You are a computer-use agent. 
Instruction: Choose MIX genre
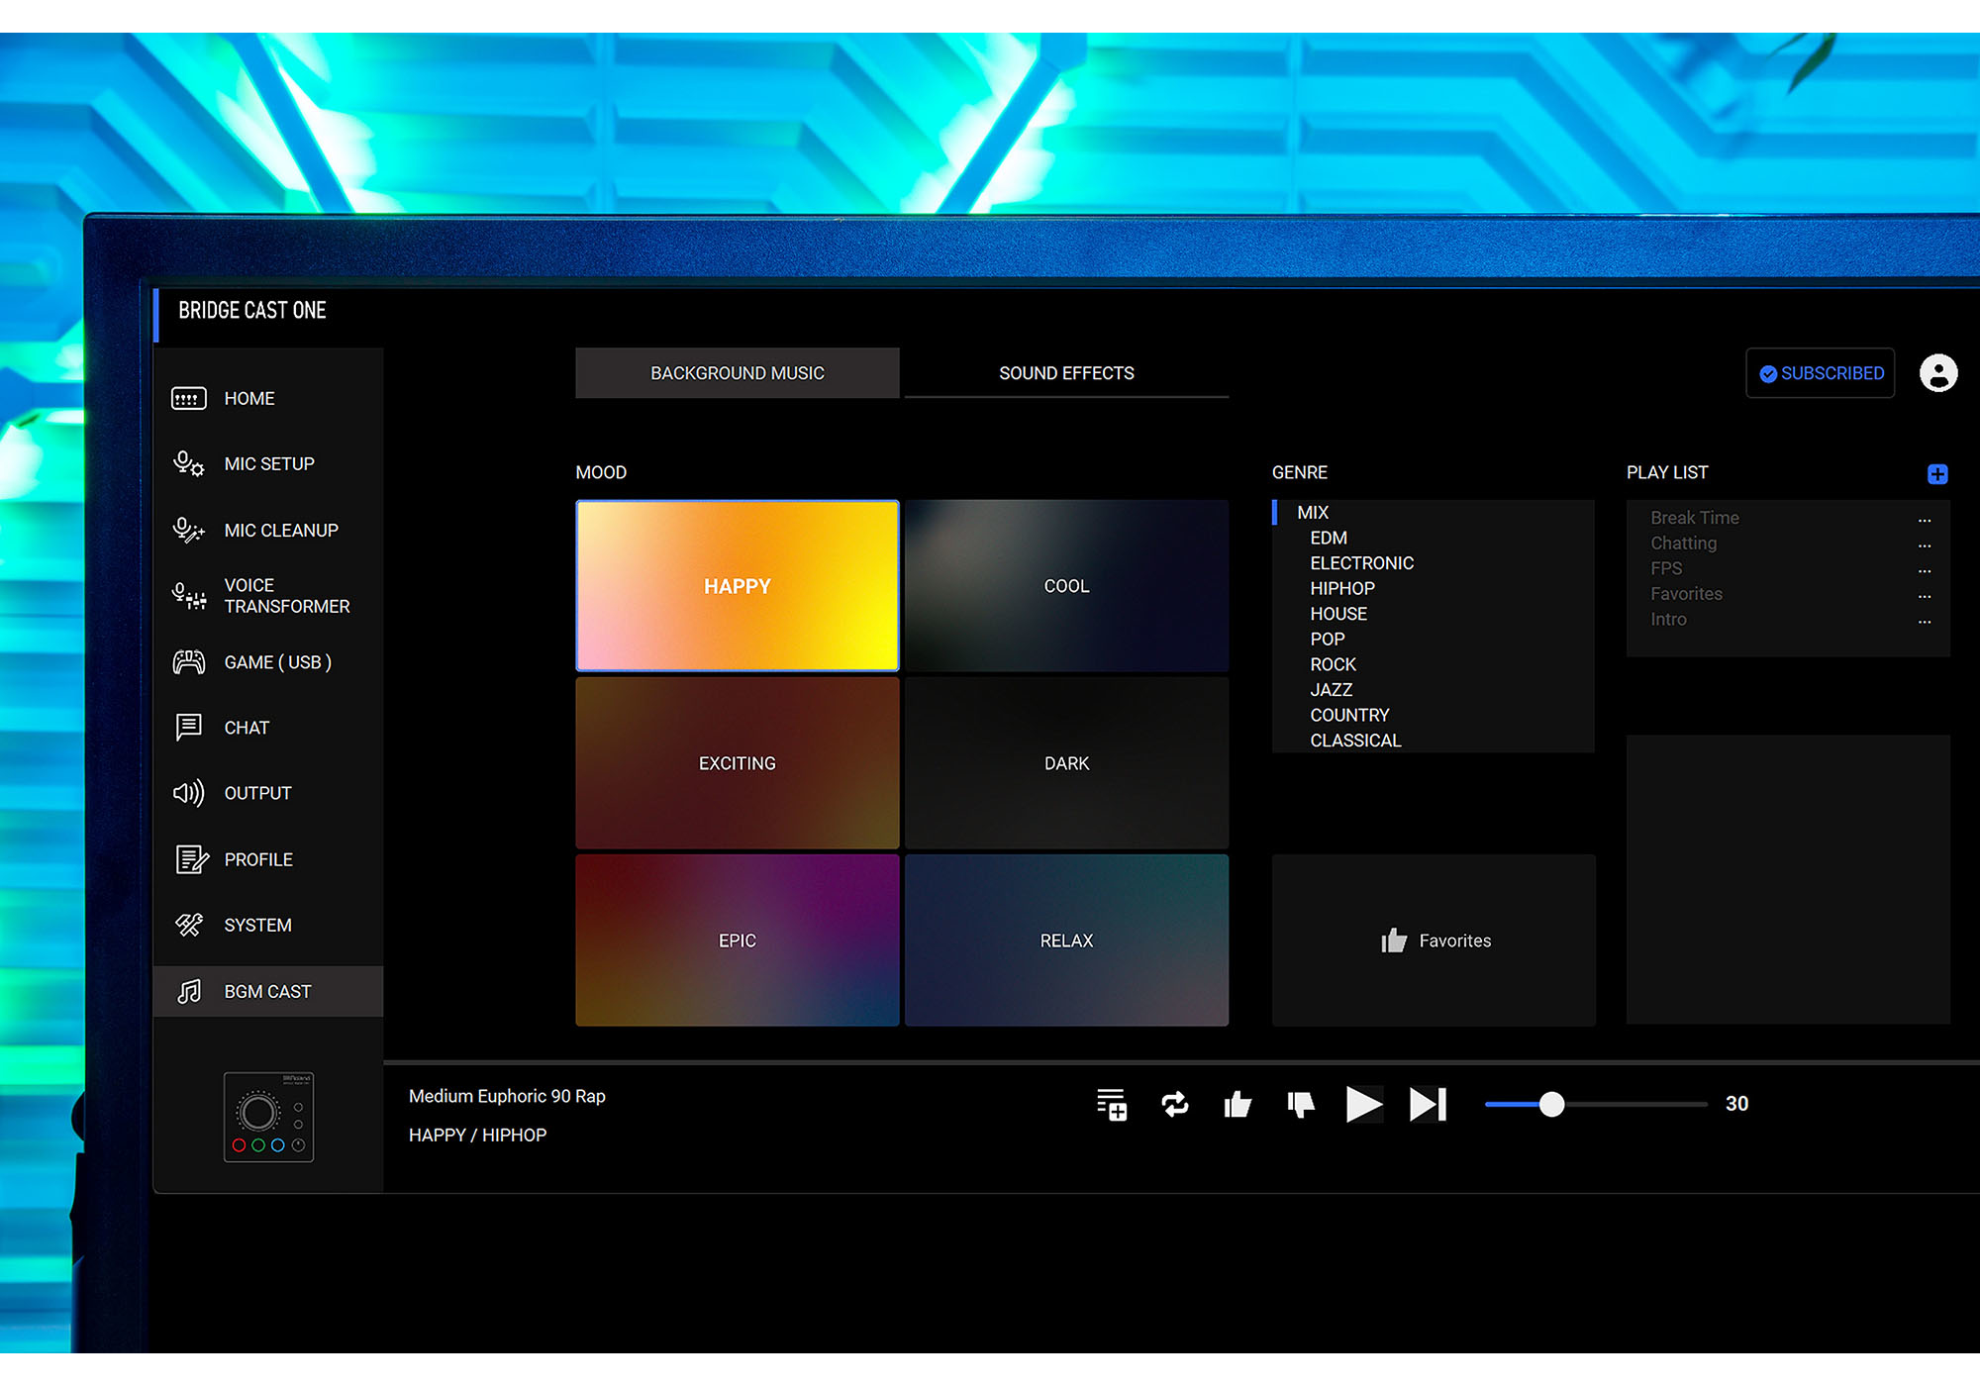1313,512
